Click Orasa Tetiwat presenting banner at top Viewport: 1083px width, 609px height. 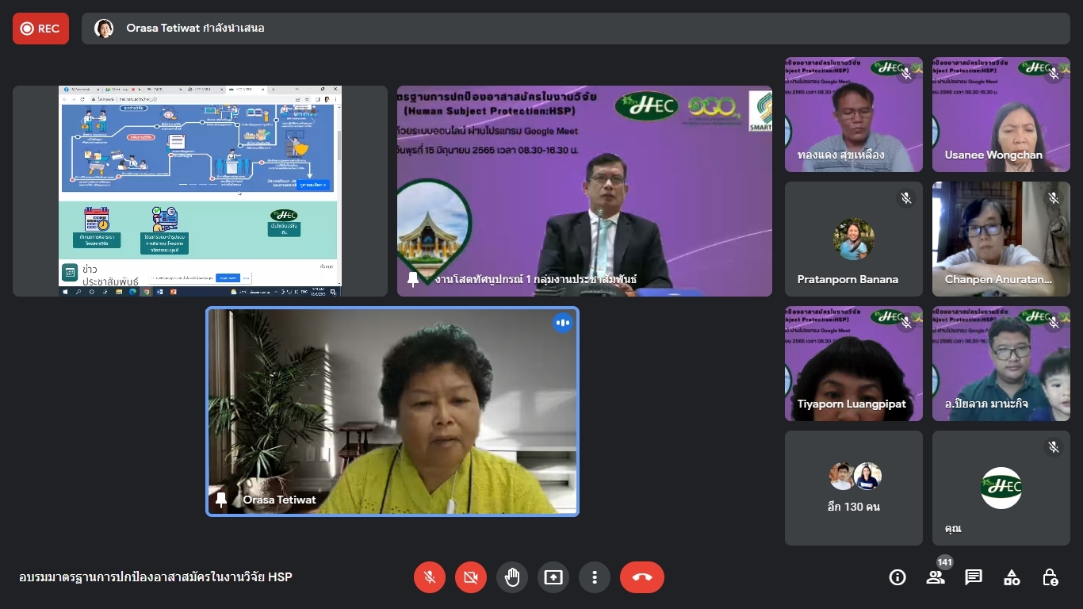click(195, 29)
